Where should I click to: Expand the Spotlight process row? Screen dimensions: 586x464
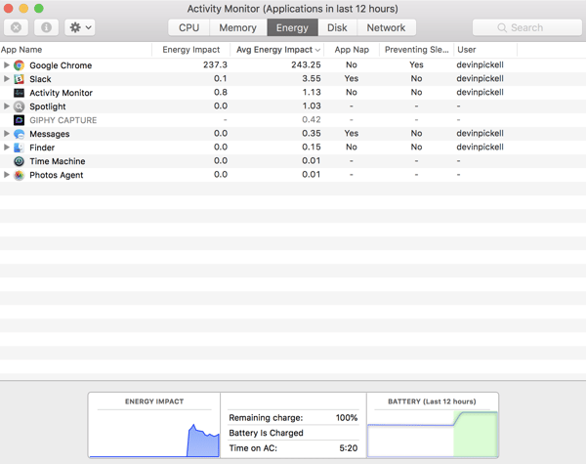tap(7, 106)
